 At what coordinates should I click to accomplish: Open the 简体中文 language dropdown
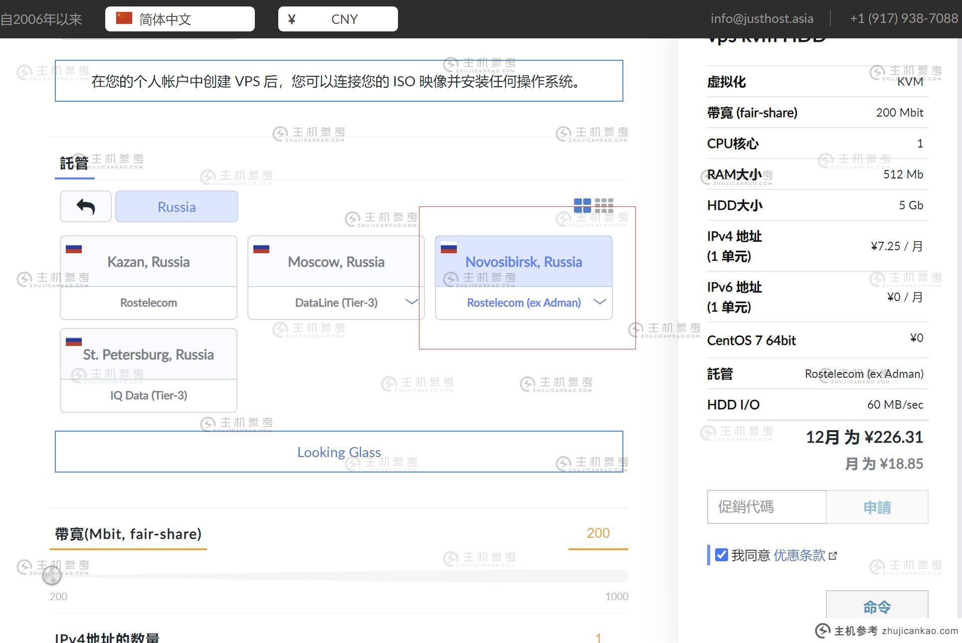pos(180,19)
